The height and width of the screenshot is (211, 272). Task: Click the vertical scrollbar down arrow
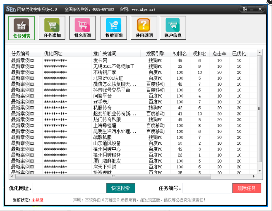[259, 171]
